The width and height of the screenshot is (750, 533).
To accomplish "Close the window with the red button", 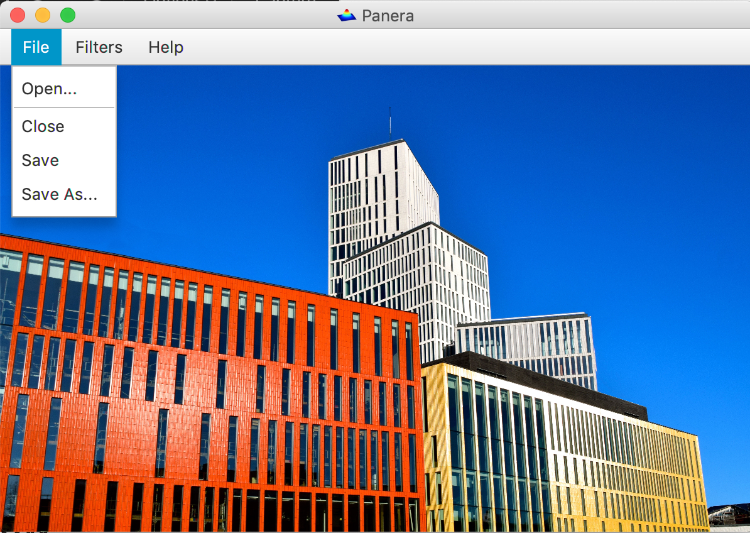I will pos(18,15).
